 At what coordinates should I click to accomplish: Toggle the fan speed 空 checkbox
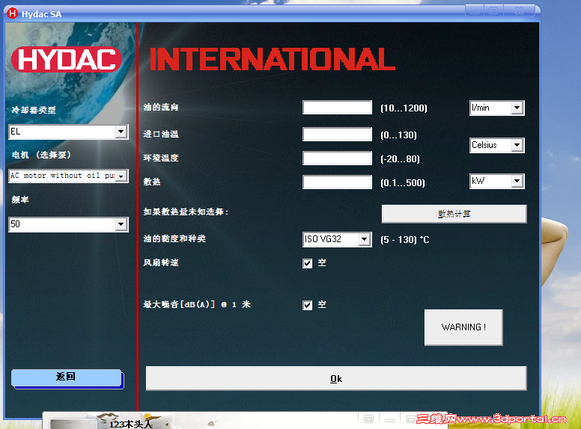click(x=307, y=263)
